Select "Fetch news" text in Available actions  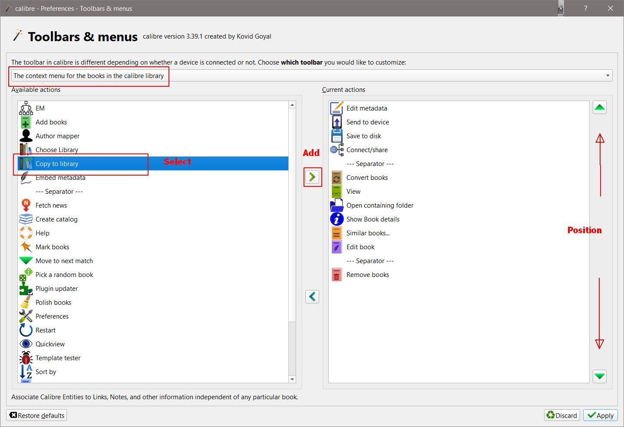tap(51, 205)
